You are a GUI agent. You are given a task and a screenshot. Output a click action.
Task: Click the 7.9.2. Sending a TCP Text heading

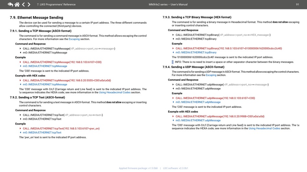42,97
